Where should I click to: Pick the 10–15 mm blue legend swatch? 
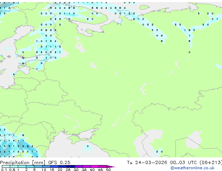[x=46, y=166]
